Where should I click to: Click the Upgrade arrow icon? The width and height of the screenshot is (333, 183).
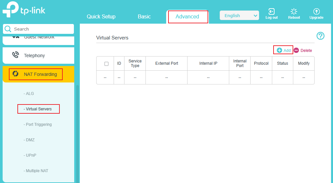[317, 11]
